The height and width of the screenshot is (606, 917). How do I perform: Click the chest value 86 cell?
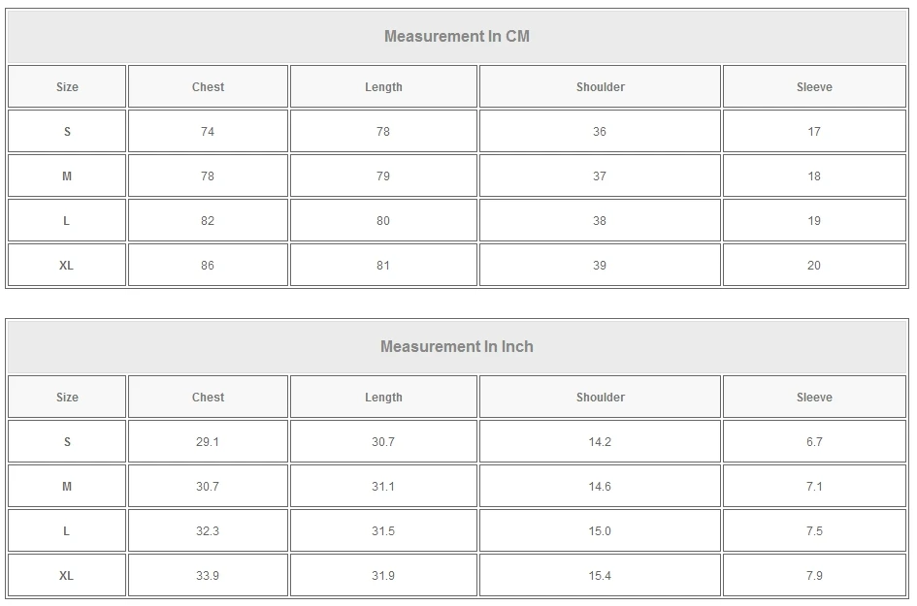click(208, 266)
